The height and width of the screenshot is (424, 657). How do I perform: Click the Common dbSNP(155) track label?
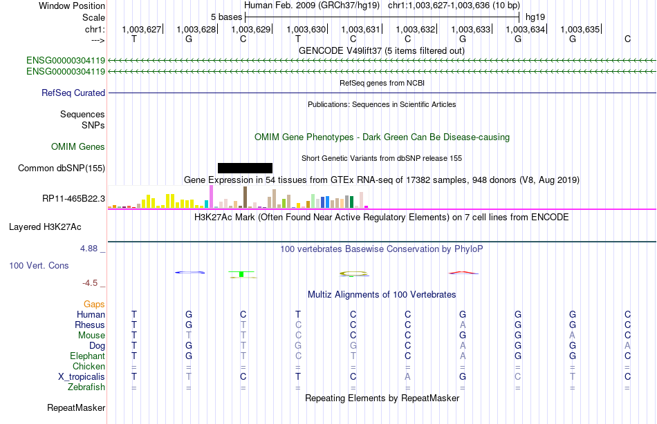(x=62, y=168)
